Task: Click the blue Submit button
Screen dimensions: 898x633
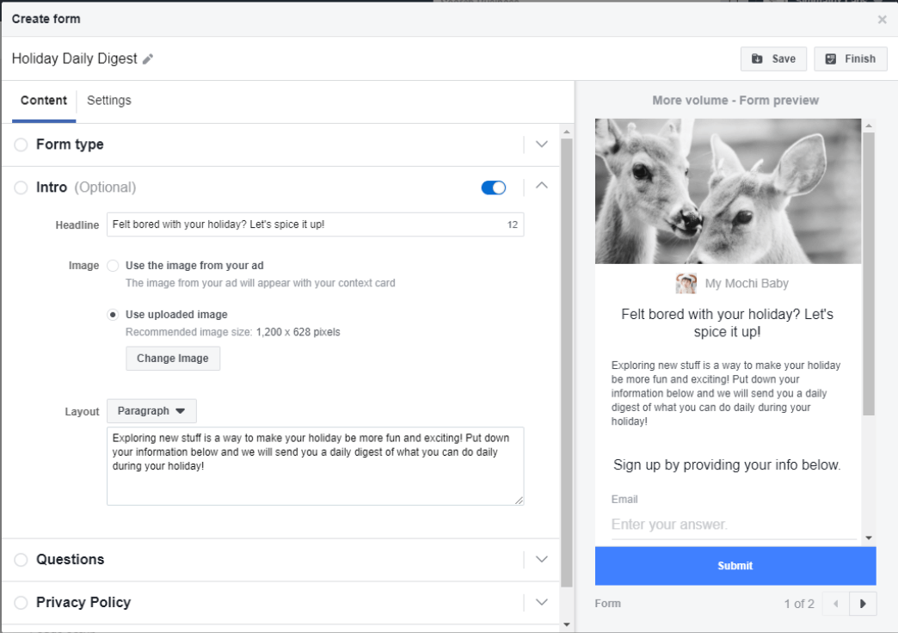Action: coord(735,565)
